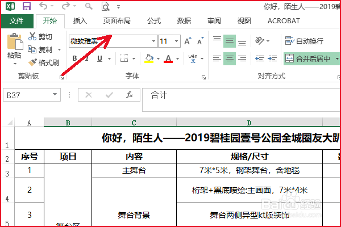Click the 规格/尺寸 header cell
This screenshot has height=227, width=341.
(x=249, y=157)
